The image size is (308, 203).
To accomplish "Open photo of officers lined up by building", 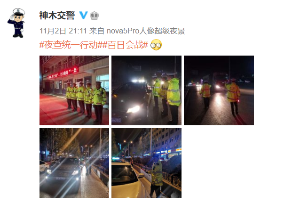I will 74,90.
